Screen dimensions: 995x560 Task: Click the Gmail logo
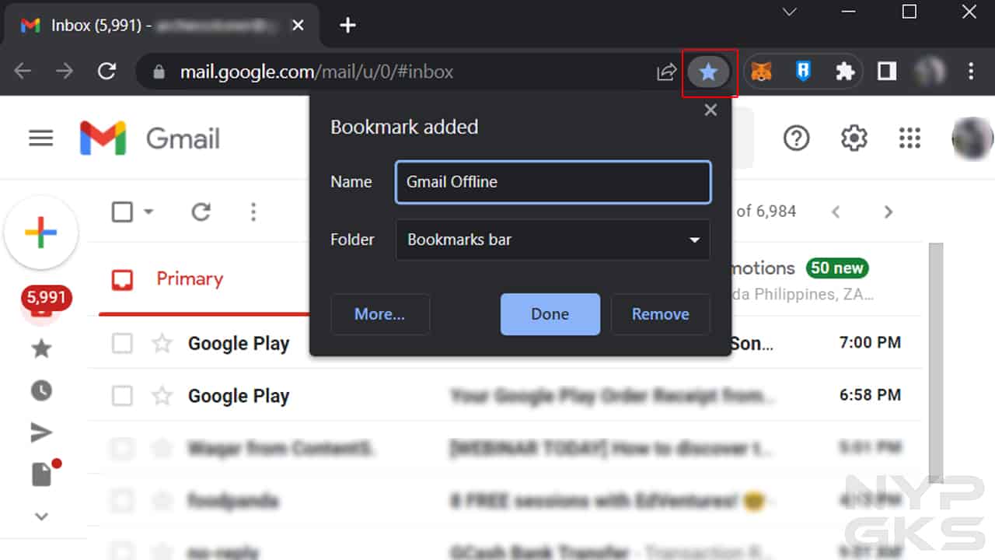click(149, 138)
